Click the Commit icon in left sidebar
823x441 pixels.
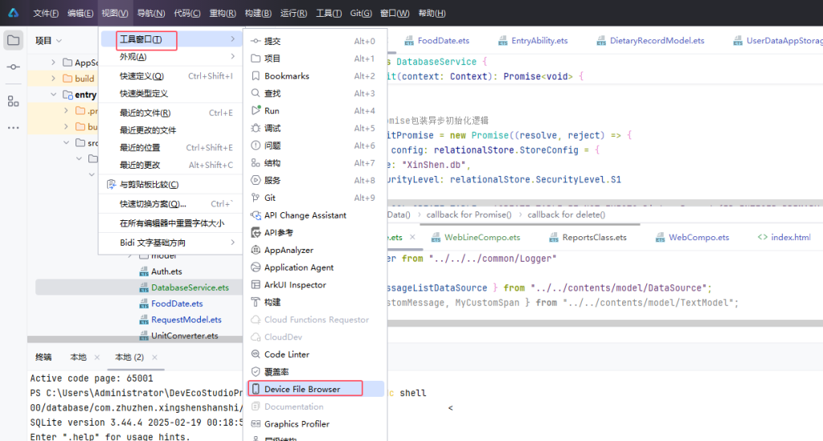(14, 67)
